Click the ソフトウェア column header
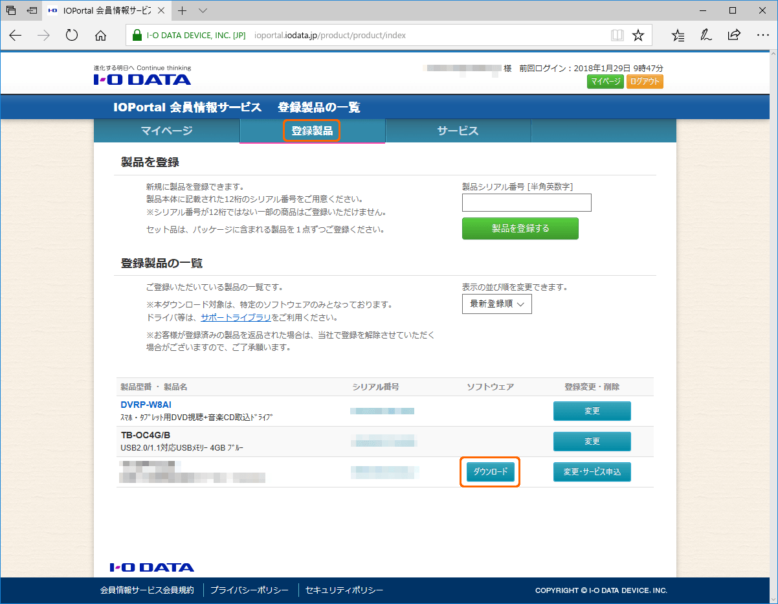Viewport: 778px width, 604px height. coord(491,387)
